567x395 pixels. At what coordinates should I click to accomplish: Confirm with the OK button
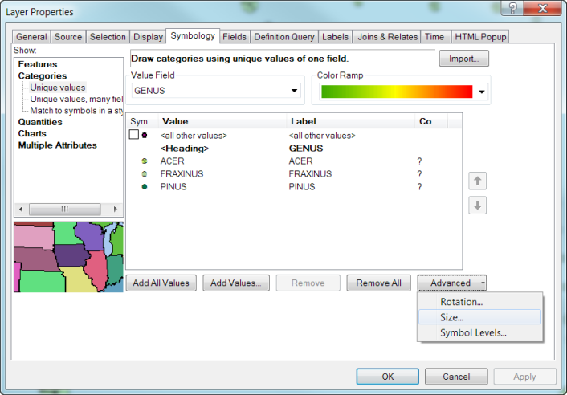point(388,377)
